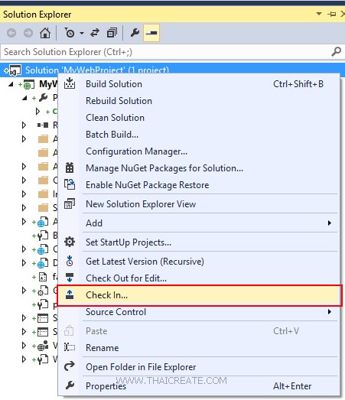Choose Build Solution from the context menu
The height and width of the screenshot is (400, 345).
[199, 84]
